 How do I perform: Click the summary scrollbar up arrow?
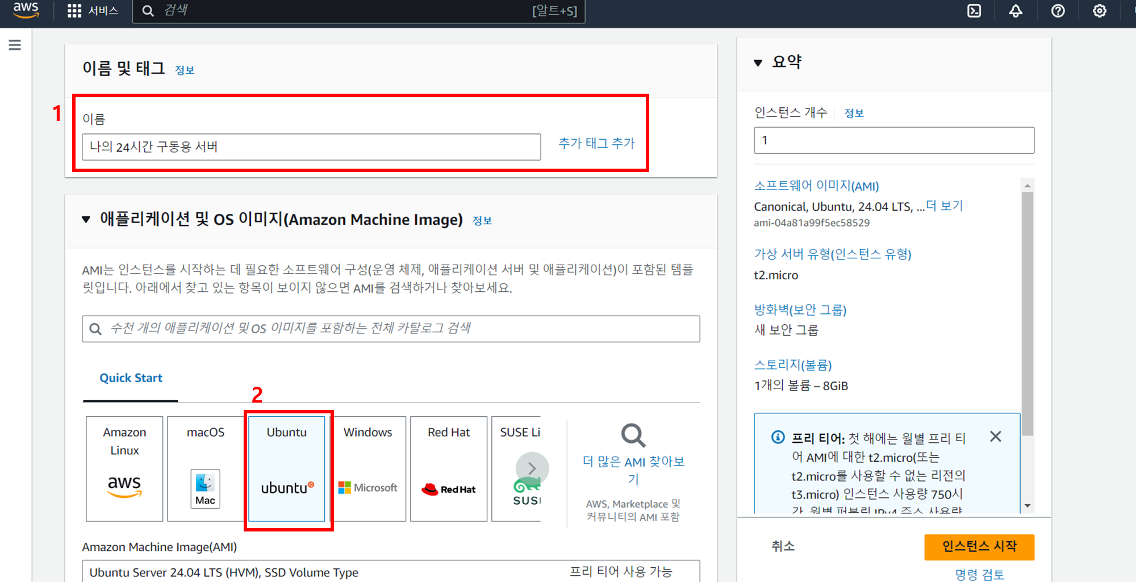pyautogui.click(x=1027, y=186)
